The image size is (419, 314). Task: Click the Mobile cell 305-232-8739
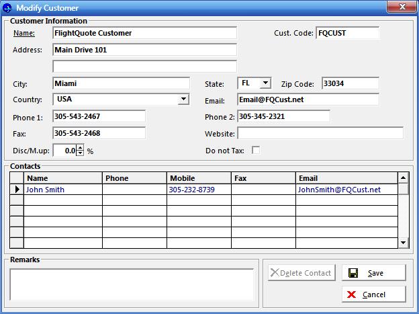(198, 190)
